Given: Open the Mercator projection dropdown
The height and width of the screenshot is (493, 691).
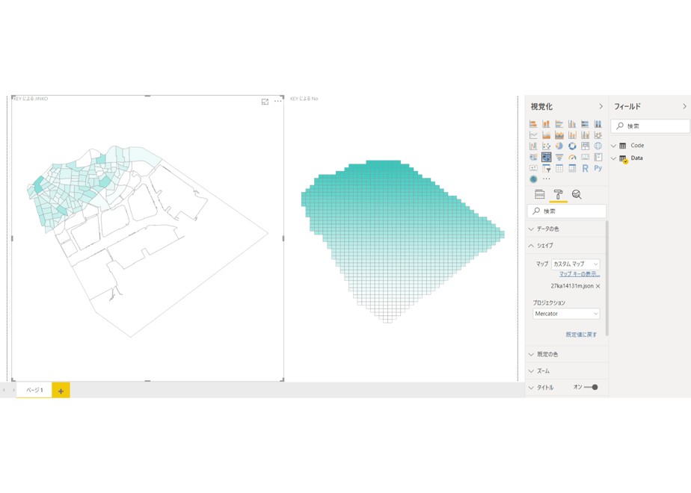Looking at the screenshot, I should pyautogui.click(x=566, y=314).
